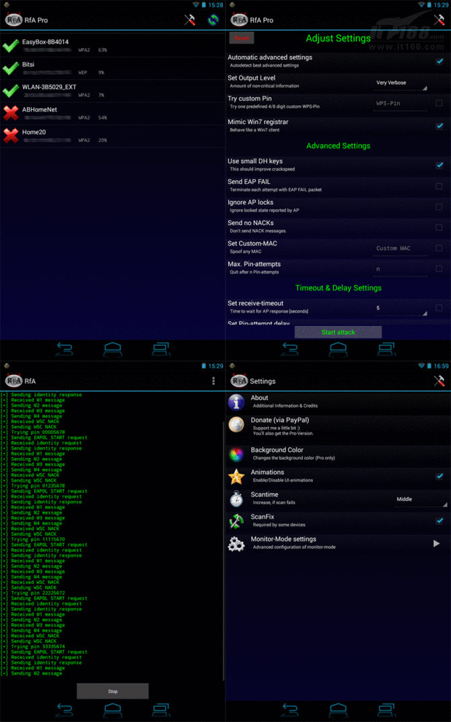Tap RfA logo on network list screen
Image resolution: width=451 pixels, height=722 pixels.
click(13, 20)
